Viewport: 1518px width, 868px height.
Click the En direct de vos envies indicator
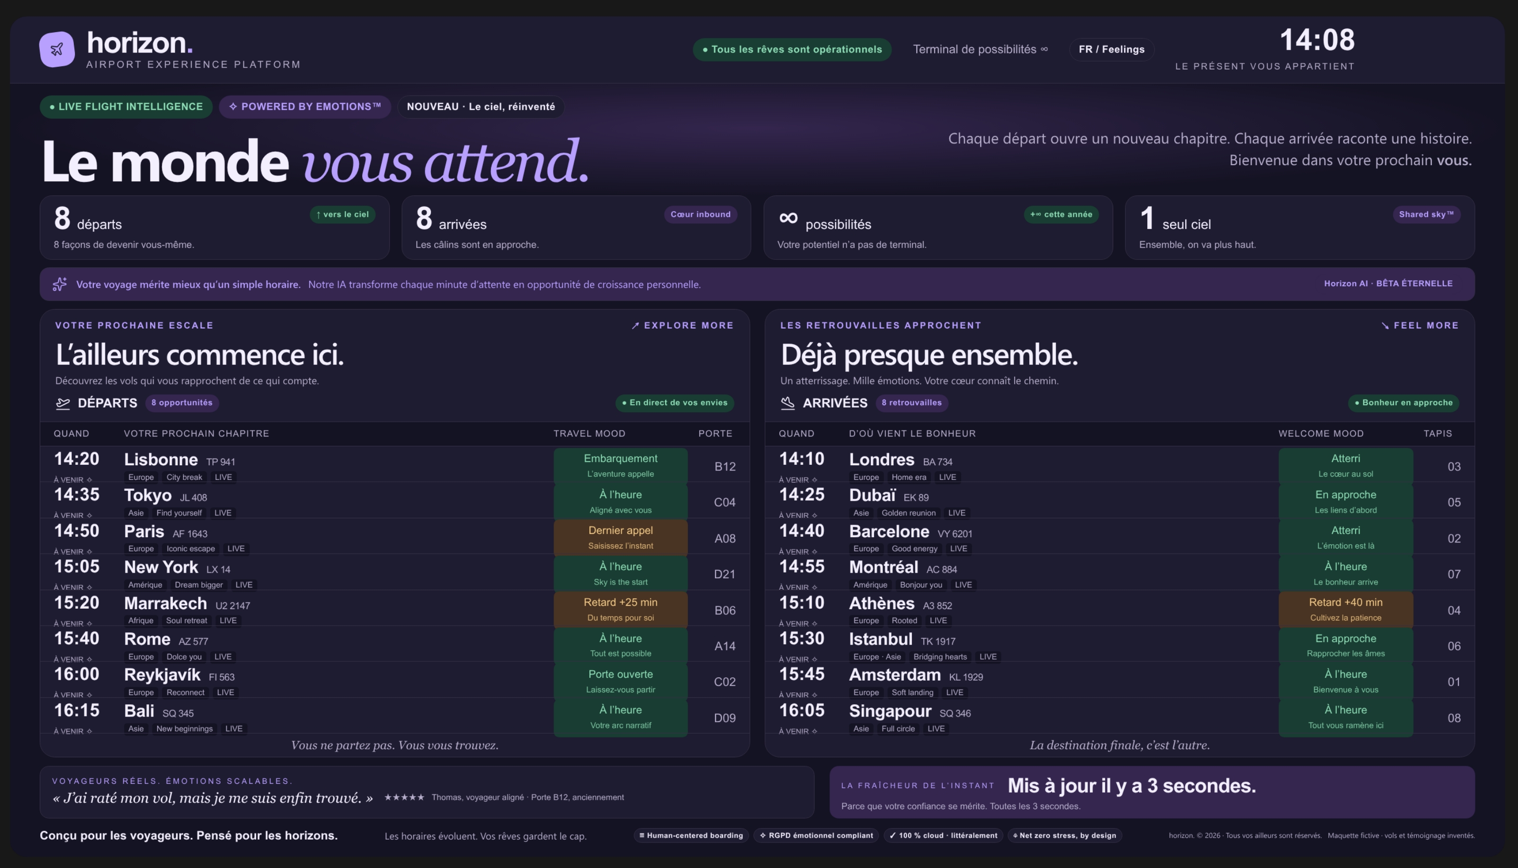[674, 403]
